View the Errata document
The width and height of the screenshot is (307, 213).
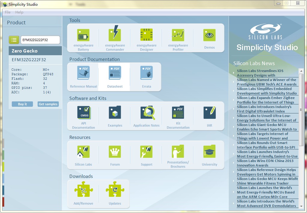point(147,77)
